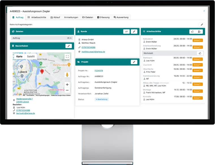Click the red location pin on map
The image size is (215, 165).
tap(42, 71)
